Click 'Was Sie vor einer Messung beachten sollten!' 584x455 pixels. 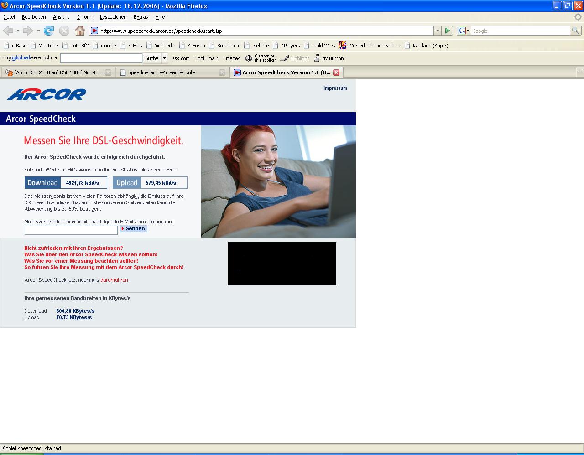(x=81, y=261)
